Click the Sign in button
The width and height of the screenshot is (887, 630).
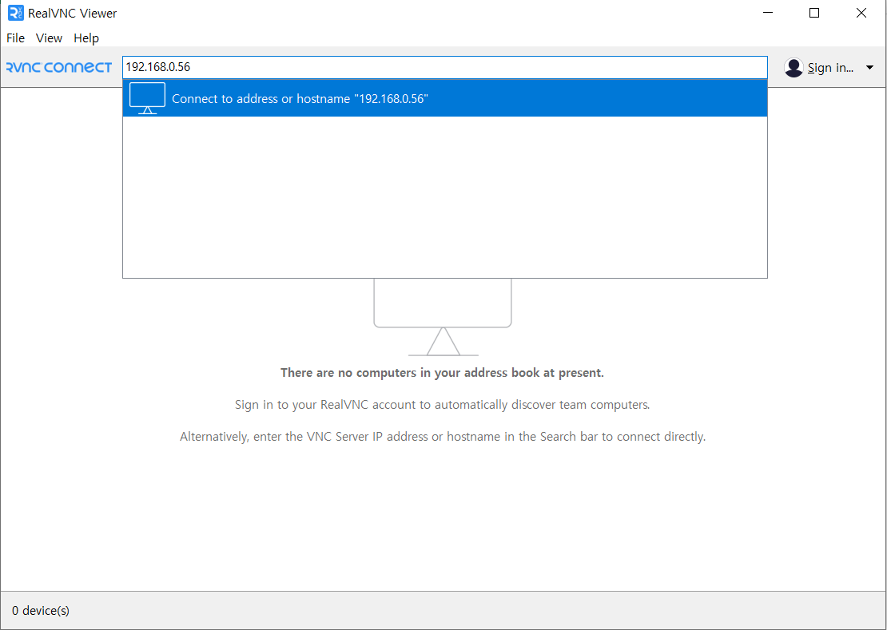coord(830,68)
